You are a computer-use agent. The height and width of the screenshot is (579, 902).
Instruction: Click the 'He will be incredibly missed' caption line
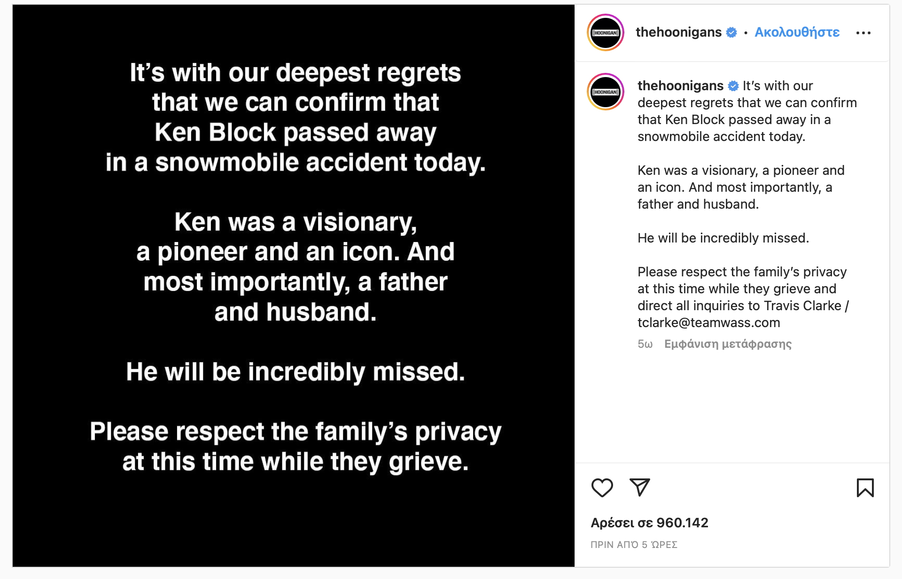[723, 238]
